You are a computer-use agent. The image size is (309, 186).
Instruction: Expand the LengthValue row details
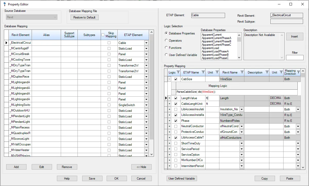[169, 98]
